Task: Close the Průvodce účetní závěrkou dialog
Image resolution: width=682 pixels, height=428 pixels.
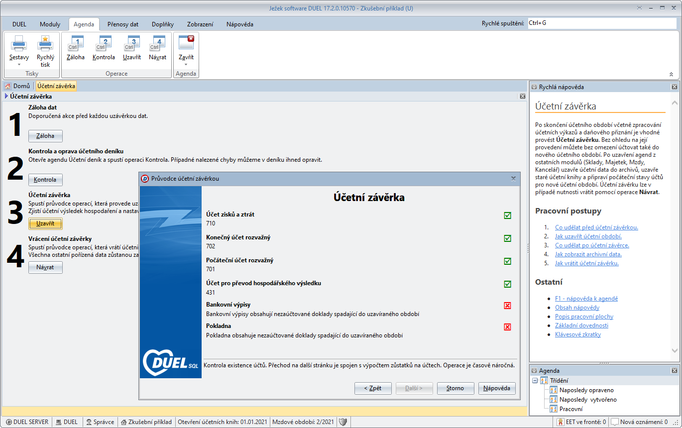Action: coord(513,178)
